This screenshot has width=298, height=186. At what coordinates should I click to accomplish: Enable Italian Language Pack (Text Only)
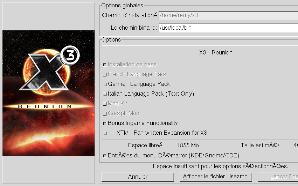pyautogui.click(x=105, y=94)
